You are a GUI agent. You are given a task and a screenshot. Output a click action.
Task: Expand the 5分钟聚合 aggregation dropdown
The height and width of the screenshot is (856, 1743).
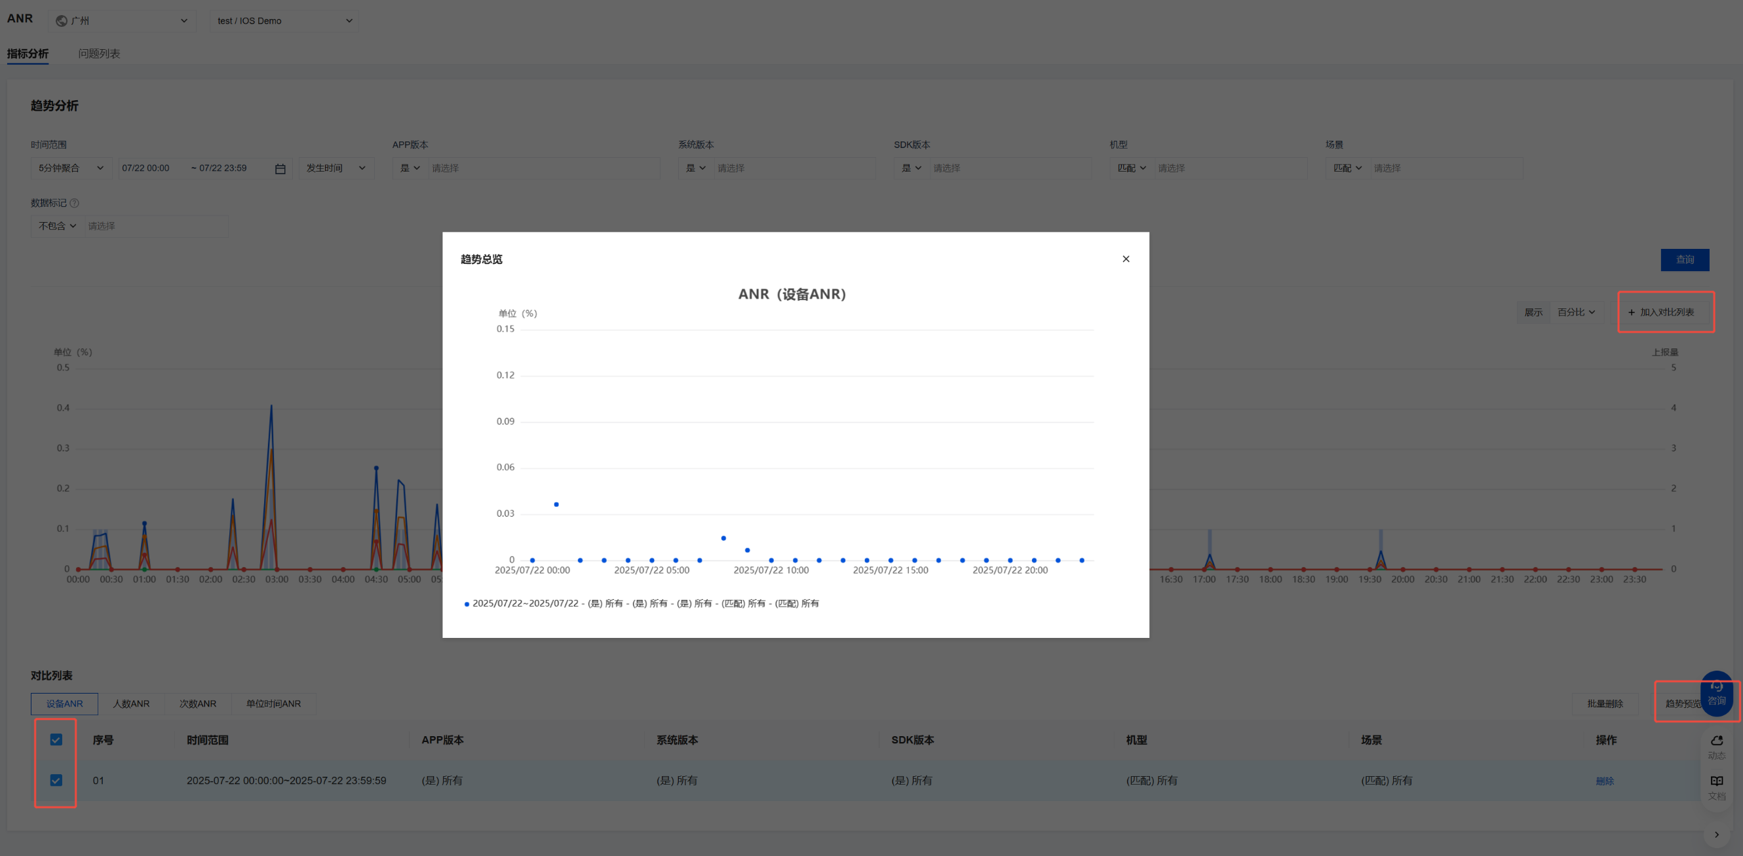[71, 168]
